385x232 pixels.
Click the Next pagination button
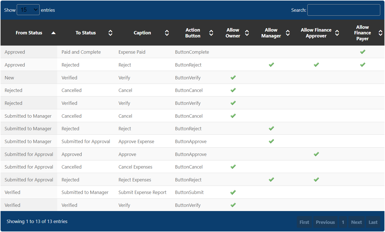coord(357,222)
